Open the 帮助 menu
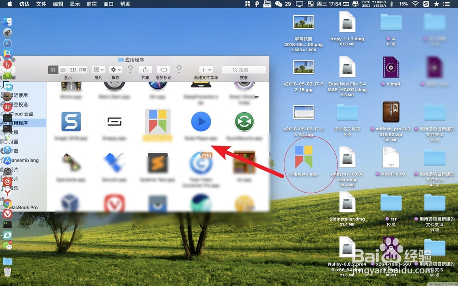This screenshot has width=458, height=286. [125, 4]
